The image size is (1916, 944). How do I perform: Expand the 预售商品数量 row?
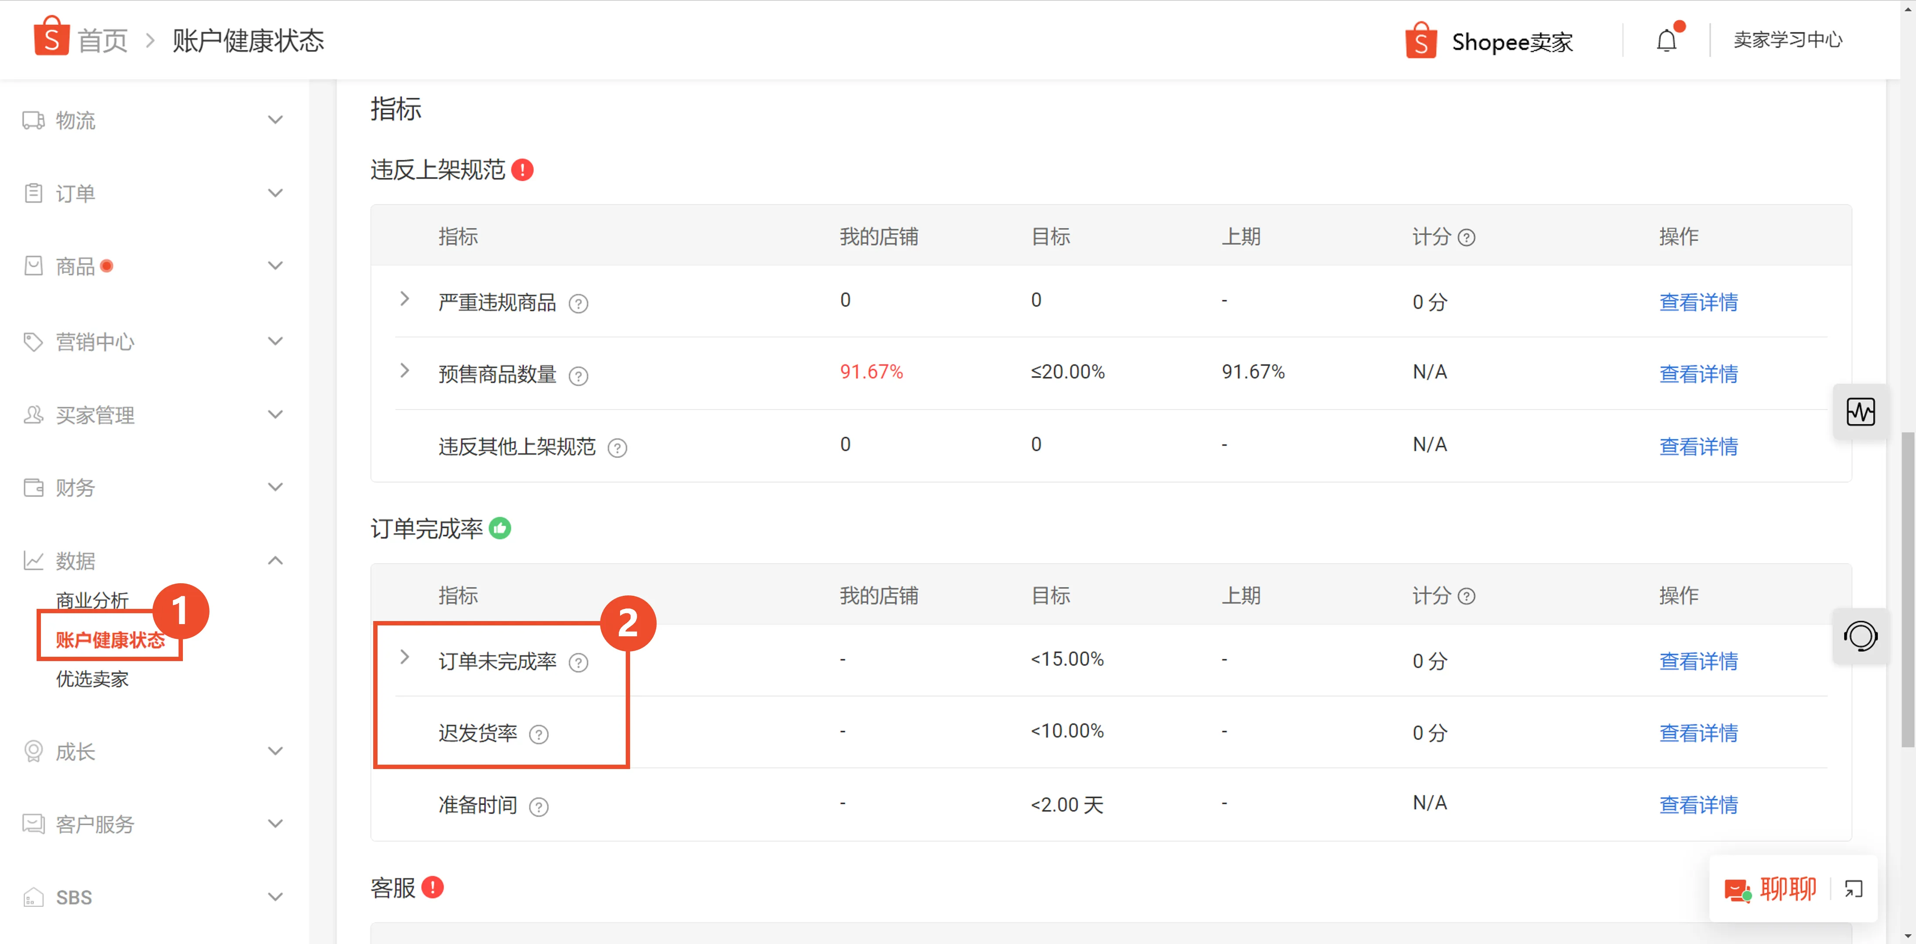pyautogui.click(x=405, y=371)
